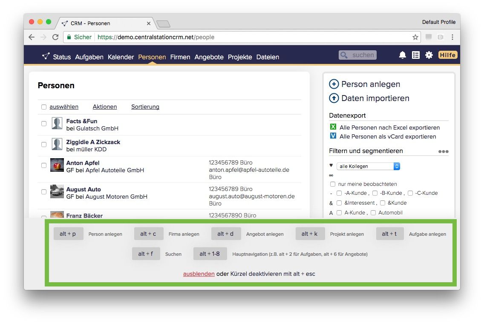Open the 'alle Kollegen' dropdown

368,166
